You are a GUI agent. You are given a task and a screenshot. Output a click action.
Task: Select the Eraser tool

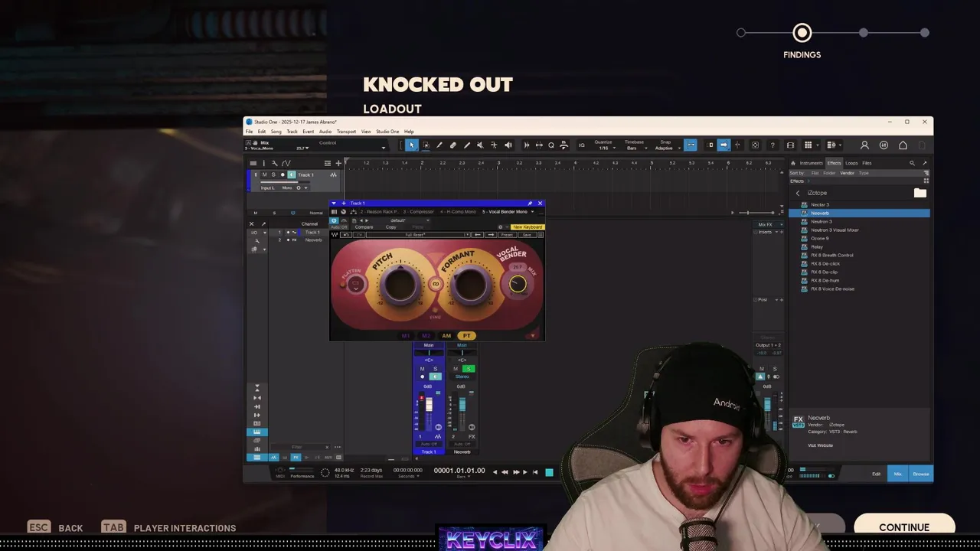point(452,145)
